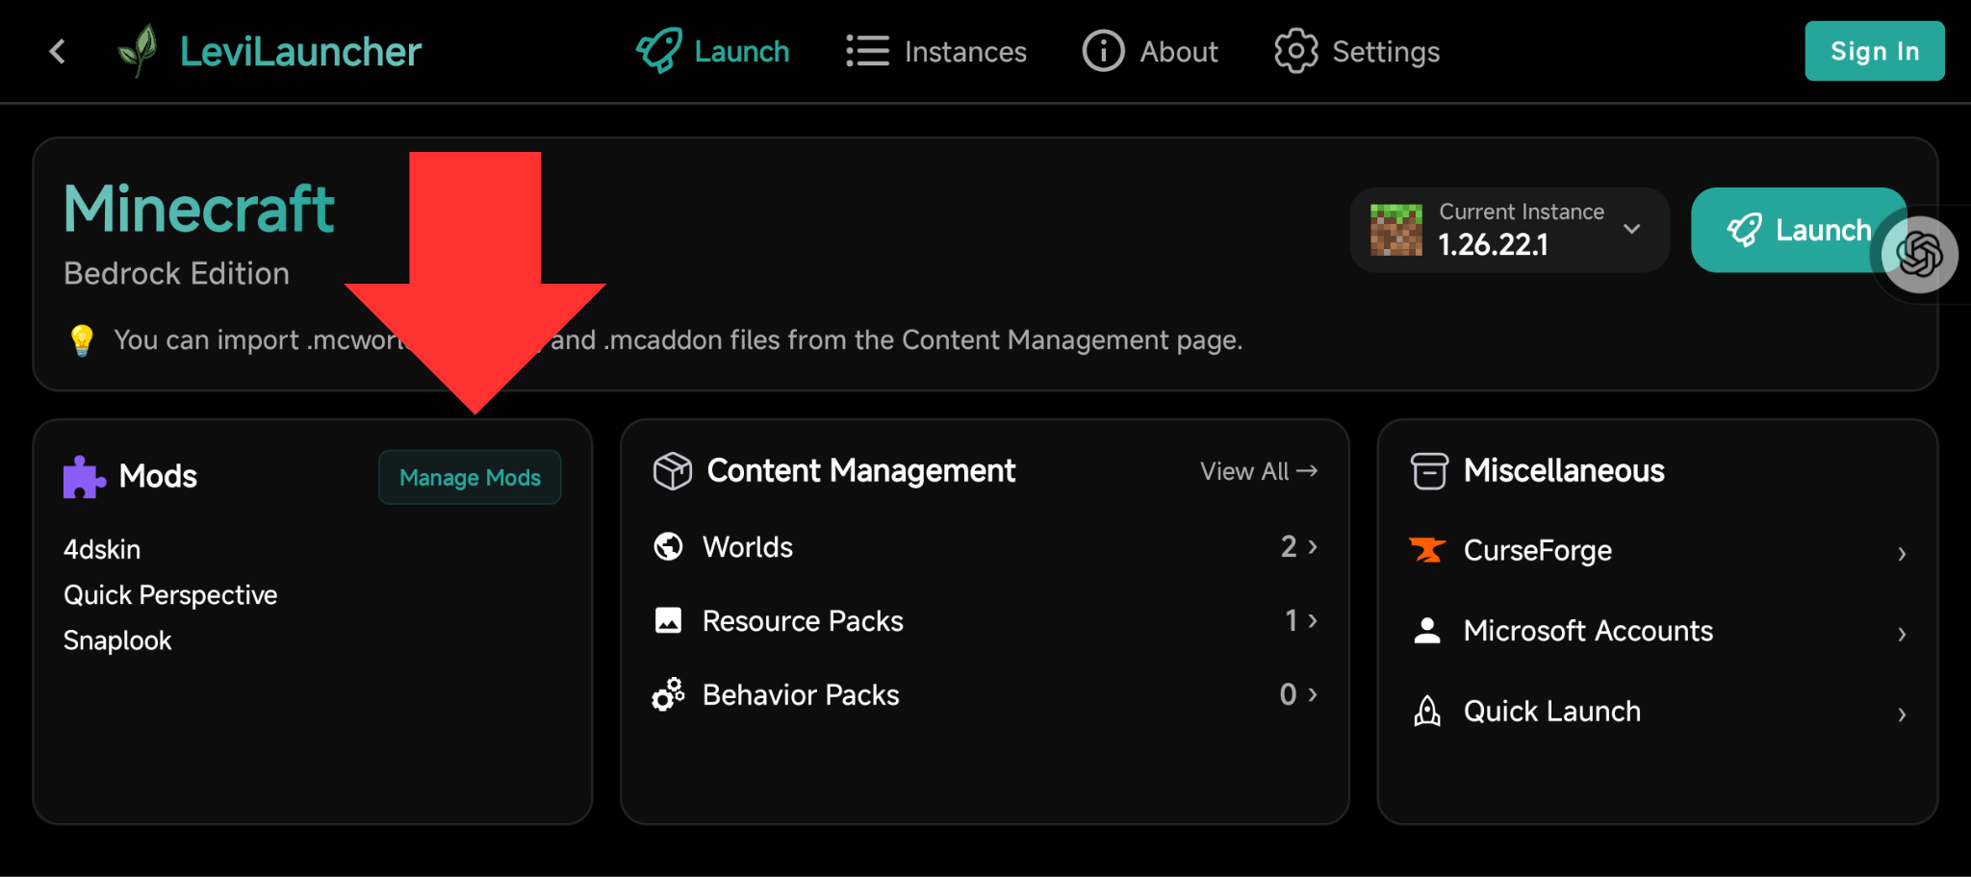Click the gear icon beside Settings
Screen dimensions: 1971x877
1296,51
